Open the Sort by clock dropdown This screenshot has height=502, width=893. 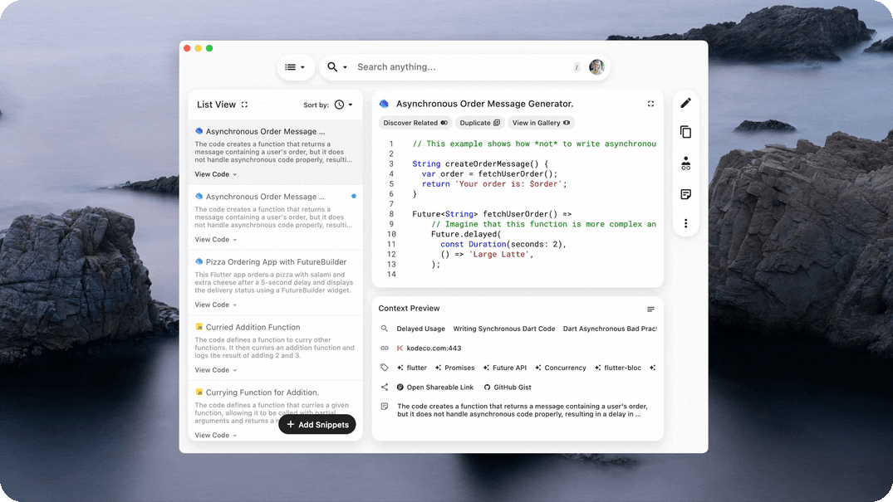(x=342, y=105)
